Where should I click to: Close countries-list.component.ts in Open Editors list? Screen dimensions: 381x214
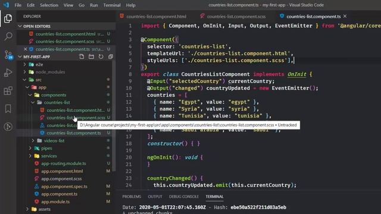point(25,49)
